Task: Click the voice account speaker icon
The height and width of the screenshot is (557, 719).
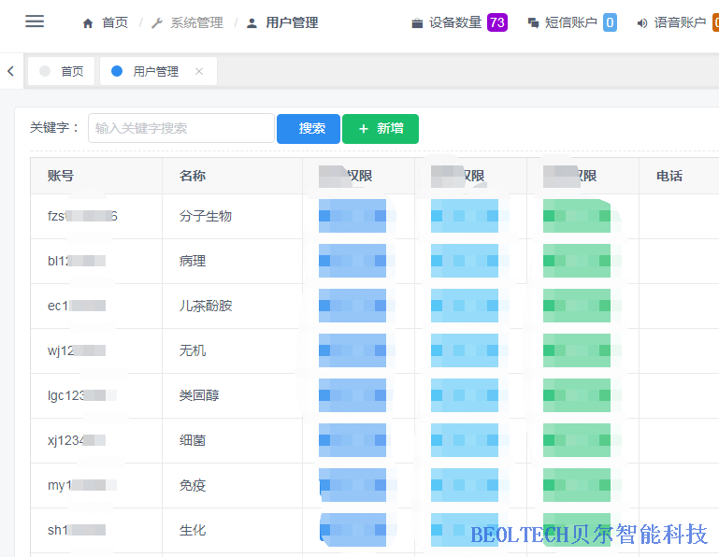Action: (642, 22)
